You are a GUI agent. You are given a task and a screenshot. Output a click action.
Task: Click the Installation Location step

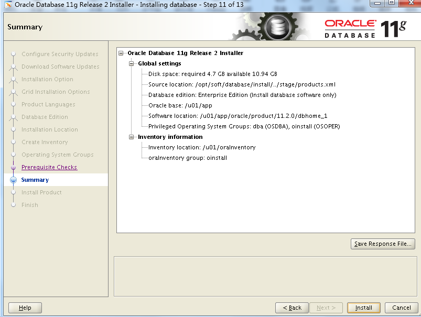click(x=50, y=129)
